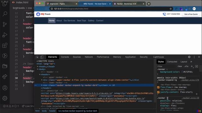
Task: Click the Best Trips nav link
Action: (81, 20)
